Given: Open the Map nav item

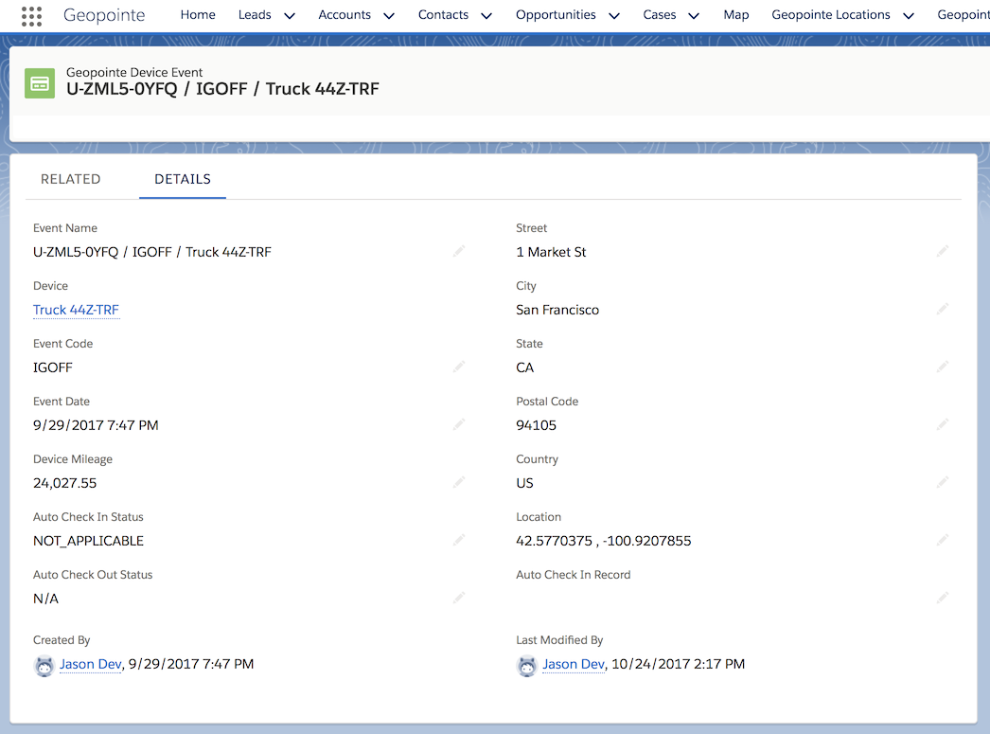Looking at the screenshot, I should 736,14.
